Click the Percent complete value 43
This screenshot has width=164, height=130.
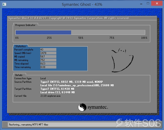(x=48, y=49)
